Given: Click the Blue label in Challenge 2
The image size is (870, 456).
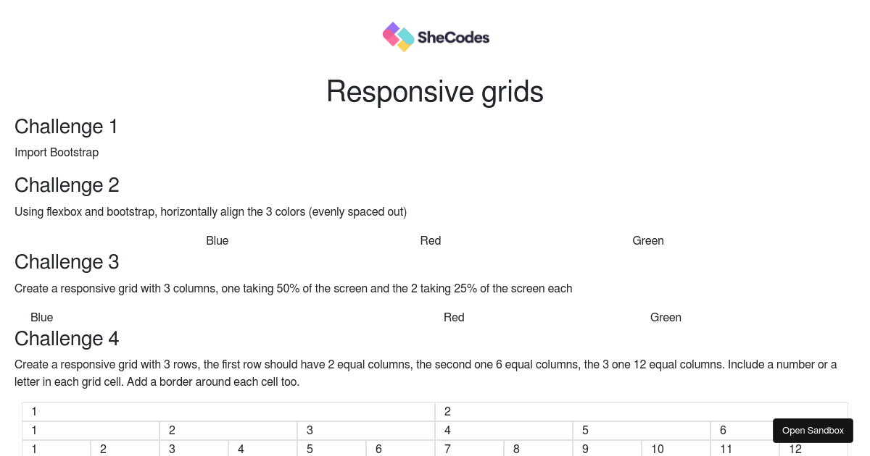Looking at the screenshot, I should click(217, 240).
